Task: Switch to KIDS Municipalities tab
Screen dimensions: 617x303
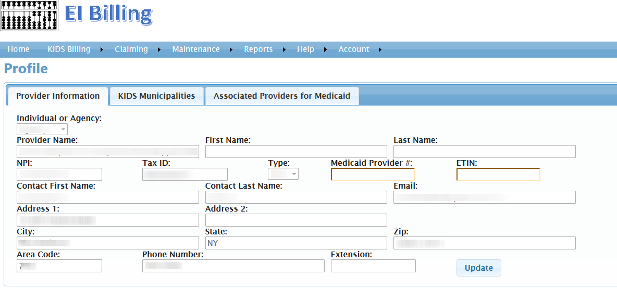Action: point(156,96)
